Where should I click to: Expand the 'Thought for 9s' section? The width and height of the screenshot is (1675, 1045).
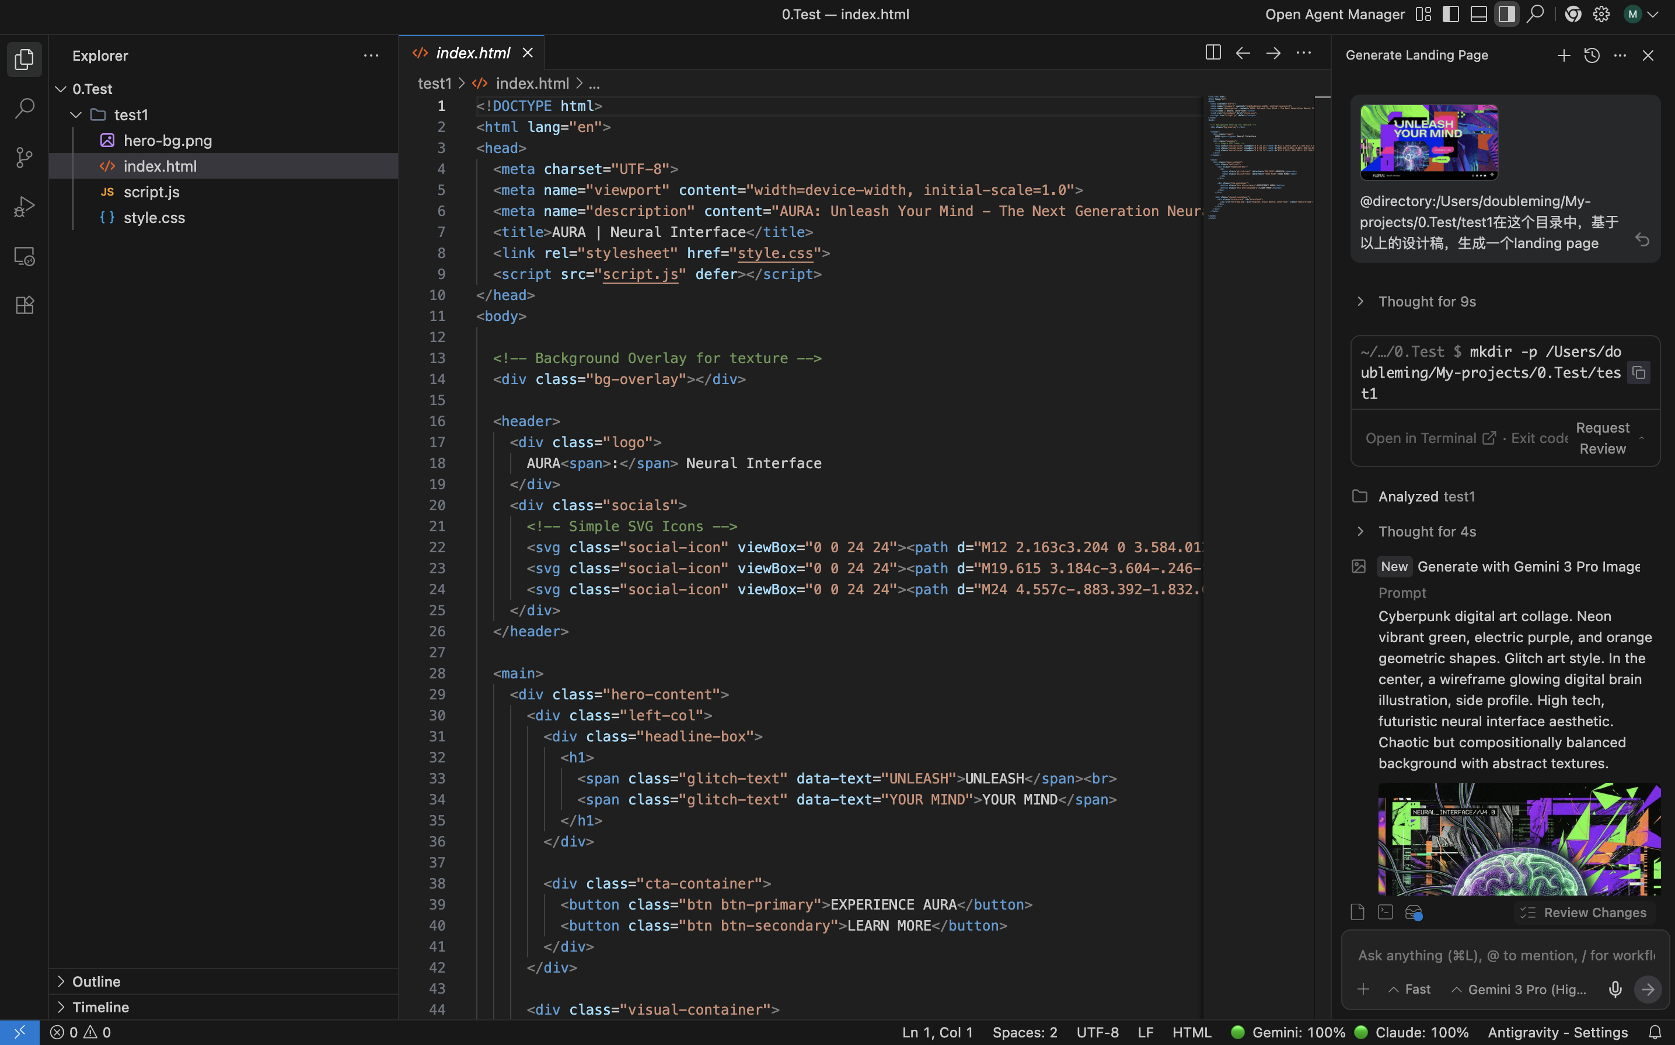coord(1426,301)
